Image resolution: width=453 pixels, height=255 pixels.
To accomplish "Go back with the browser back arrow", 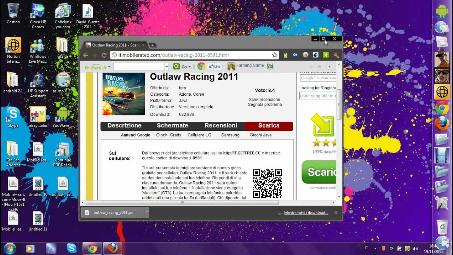I will tap(85, 55).
